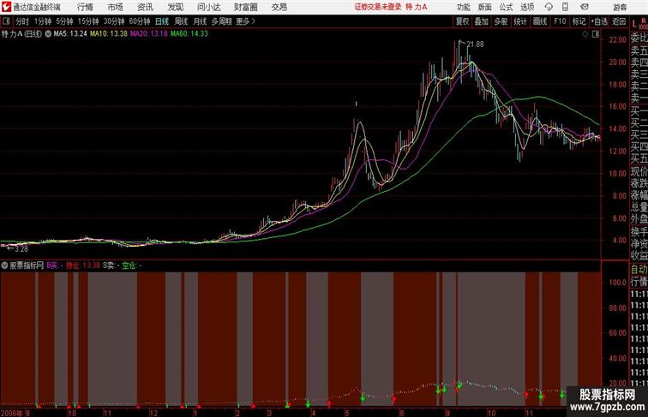
Task: Open the round dropdown beside 特力A (日线)
Action: pos(48,34)
